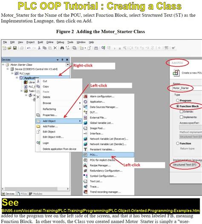
Task: Choose Text List... in Add Object submenu
Action: tap(96, 181)
